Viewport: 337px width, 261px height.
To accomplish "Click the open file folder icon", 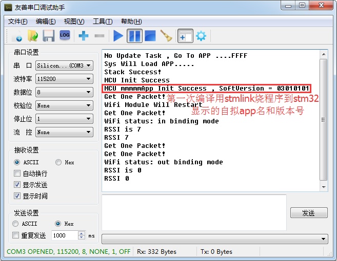I will click(32, 36).
